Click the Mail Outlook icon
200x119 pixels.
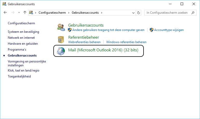coord(61,51)
